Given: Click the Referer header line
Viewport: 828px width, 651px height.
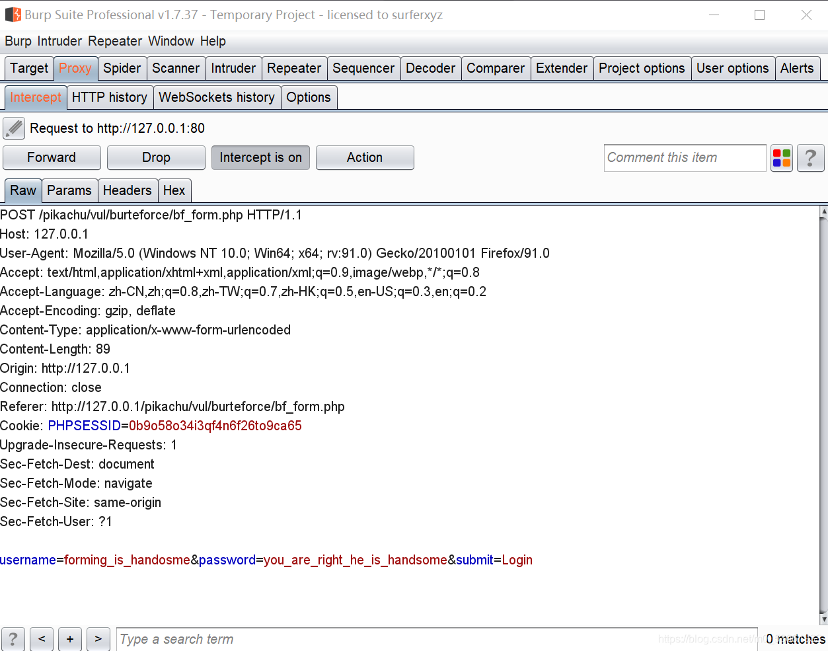Looking at the screenshot, I should click(172, 406).
